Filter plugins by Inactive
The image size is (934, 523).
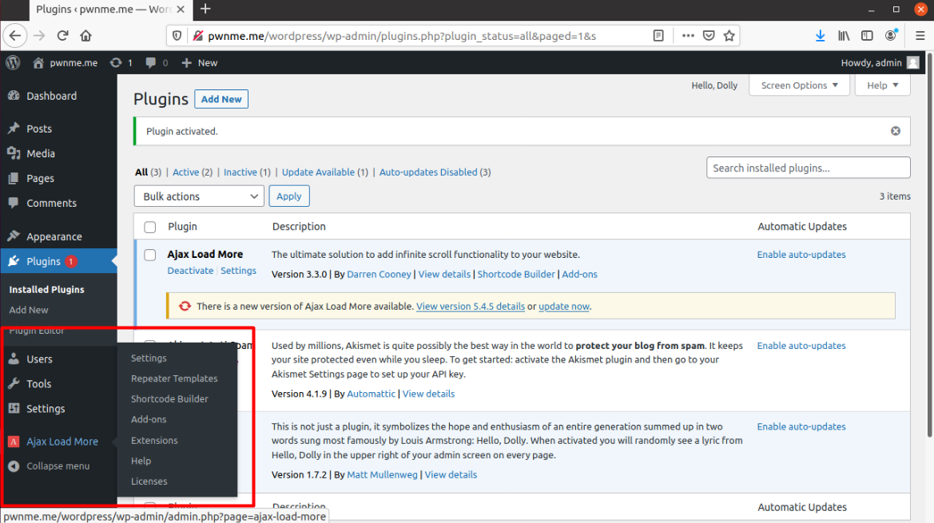tap(240, 172)
